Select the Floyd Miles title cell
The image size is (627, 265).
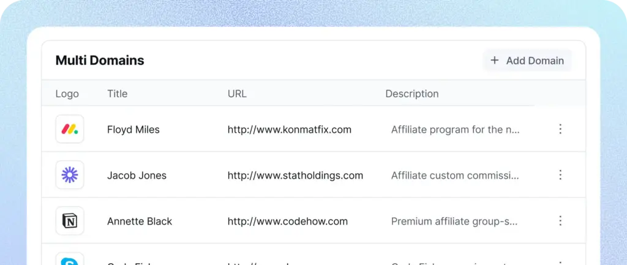click(x=133, y=130)
